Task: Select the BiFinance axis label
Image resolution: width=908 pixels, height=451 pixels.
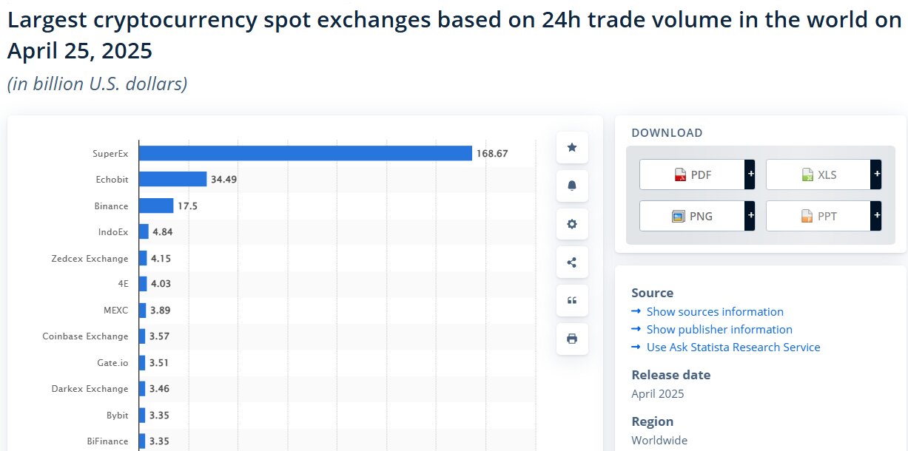Action: click(108, 441)
